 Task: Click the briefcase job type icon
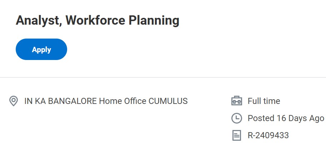pos(237,101)
